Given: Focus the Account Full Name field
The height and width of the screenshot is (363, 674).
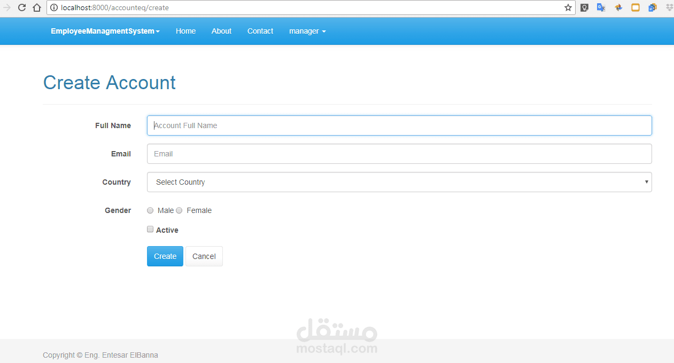Looking at the screenshot, I should pos(399,125).
